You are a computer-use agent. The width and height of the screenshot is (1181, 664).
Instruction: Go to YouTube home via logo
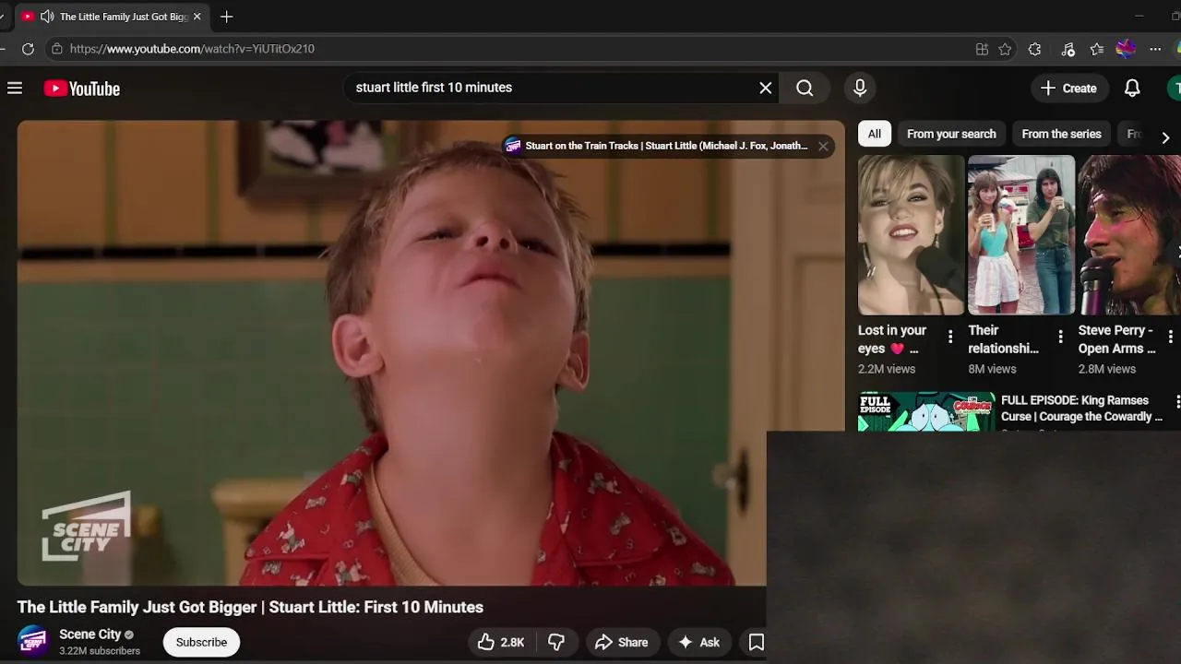point(82,89)
